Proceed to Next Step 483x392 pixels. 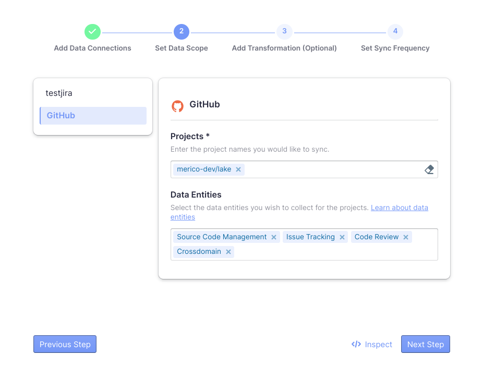426,344
